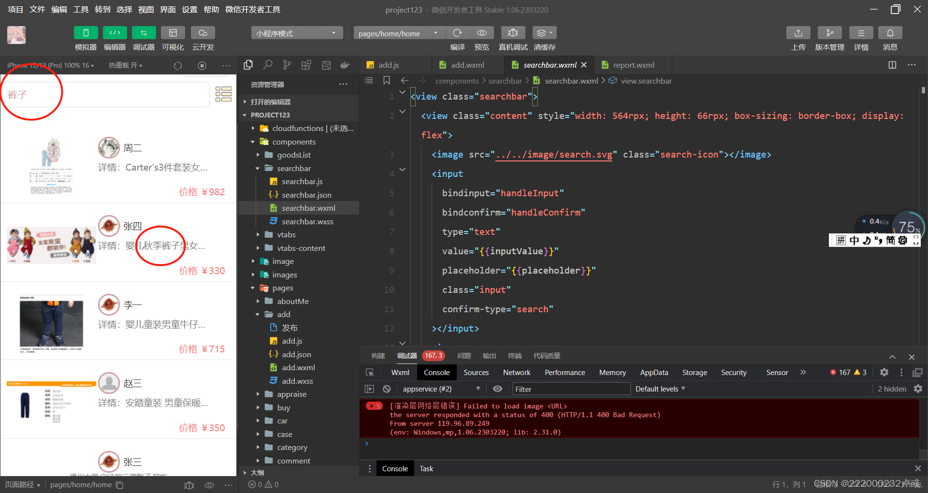Open the source control icon

pos(287,65)
